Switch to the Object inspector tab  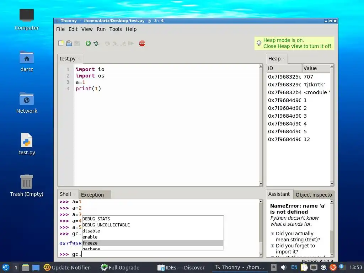(314, 195)
